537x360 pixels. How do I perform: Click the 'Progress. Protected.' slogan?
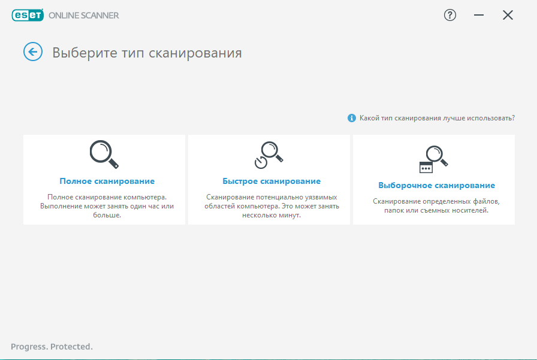tap(52, 346)
